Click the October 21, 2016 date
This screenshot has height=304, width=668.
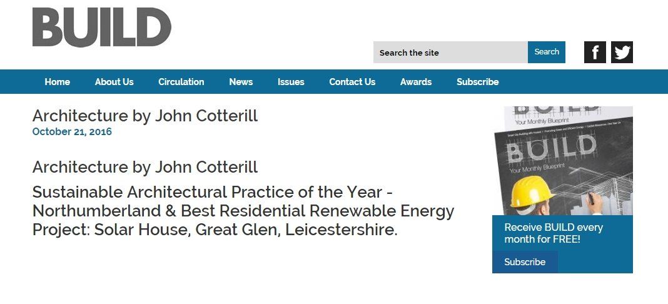72,131
